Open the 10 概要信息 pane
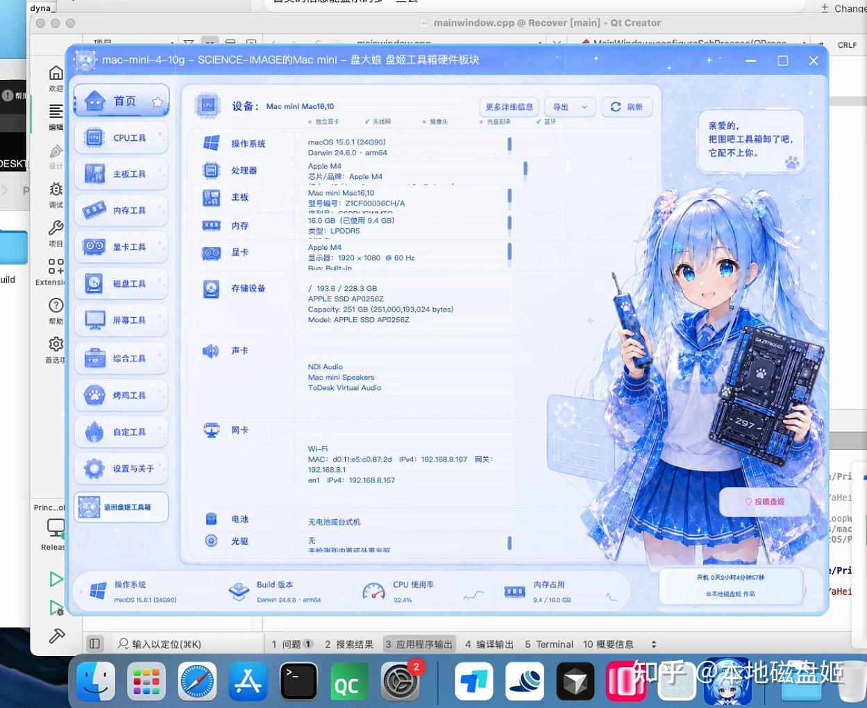 pos(608,644)
